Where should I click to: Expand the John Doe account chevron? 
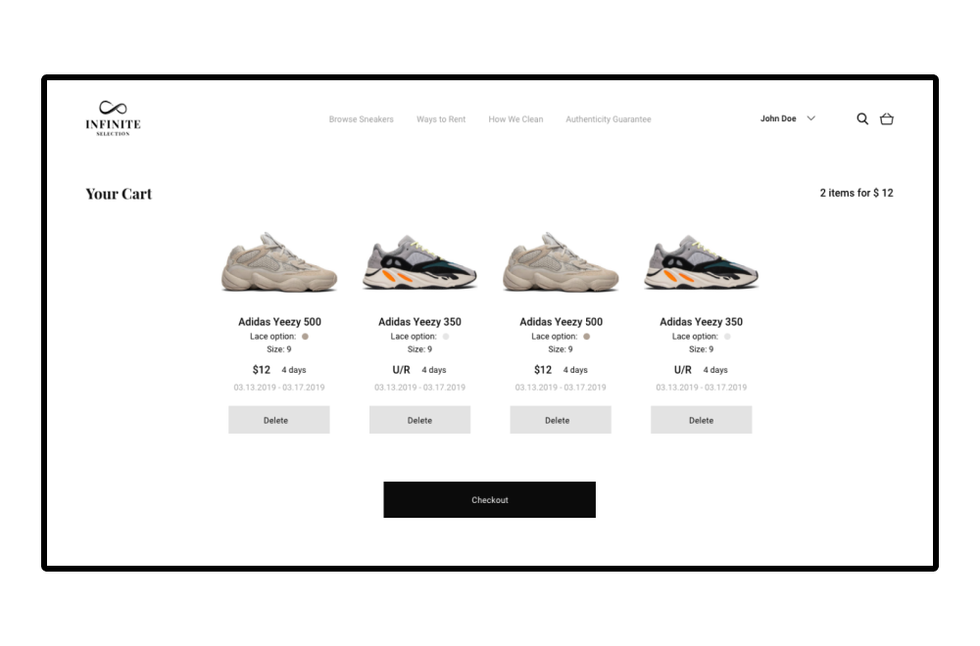[810, 118]
